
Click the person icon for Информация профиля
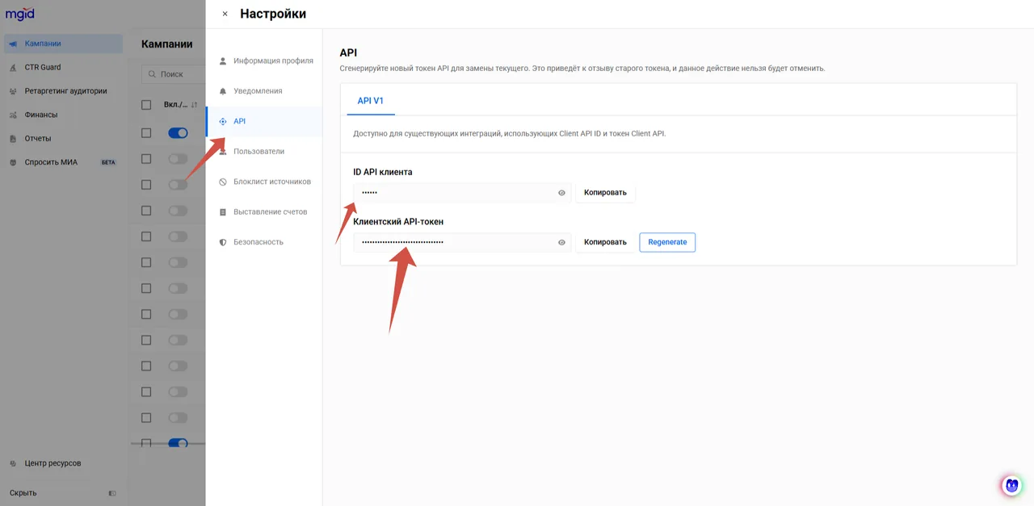223,61
